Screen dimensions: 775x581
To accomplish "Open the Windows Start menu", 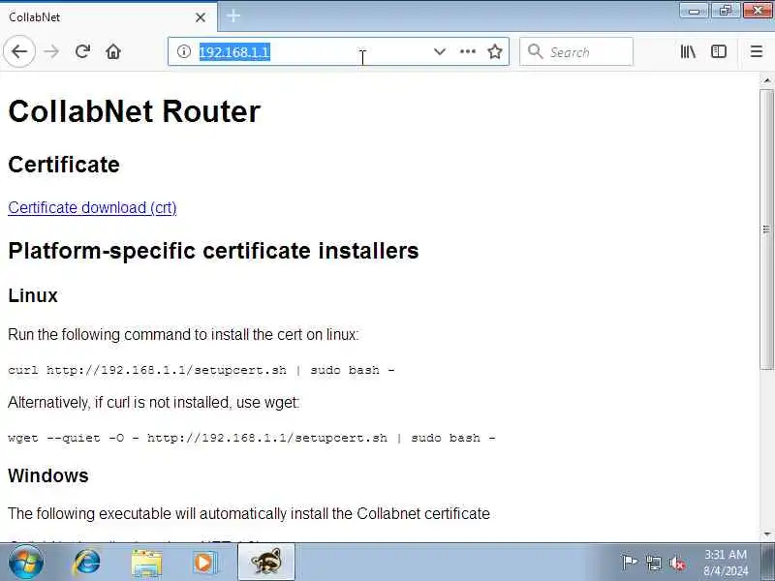I will [x=26, y=562].
